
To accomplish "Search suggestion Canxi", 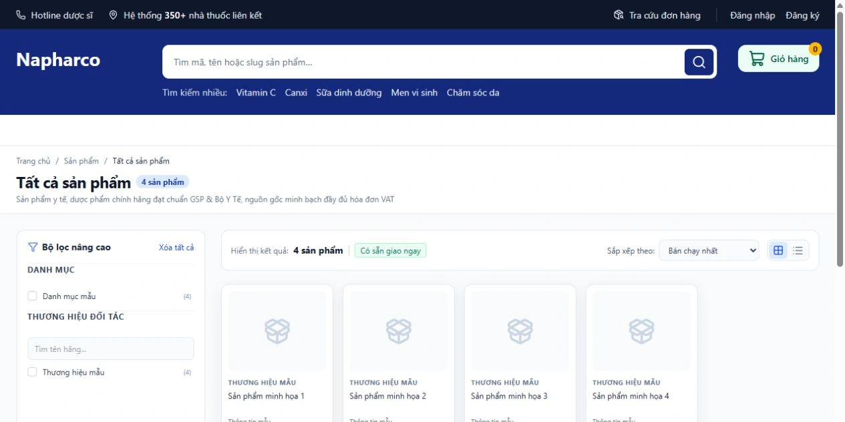I will tap(296, 93).
